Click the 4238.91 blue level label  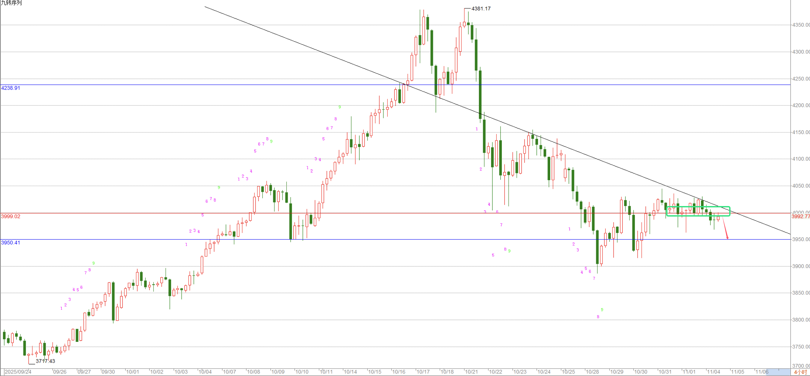[x=11, y=88]
